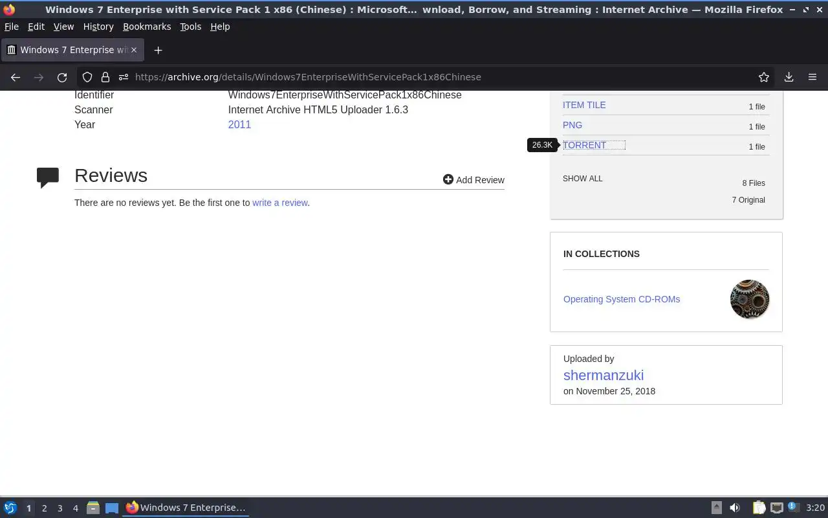Switch to workspace 2
Viewport: 828px width, 518px height.
(44, 508)
